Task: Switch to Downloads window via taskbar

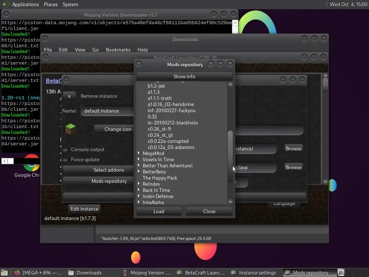Action: (x=85, y=273)
